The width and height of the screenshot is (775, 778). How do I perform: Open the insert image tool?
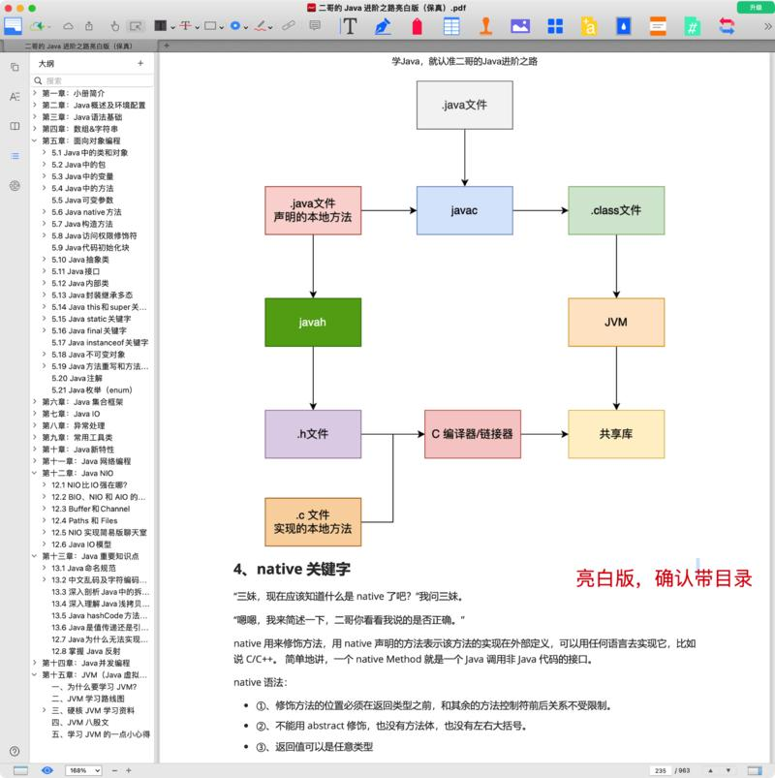[522, 26]
